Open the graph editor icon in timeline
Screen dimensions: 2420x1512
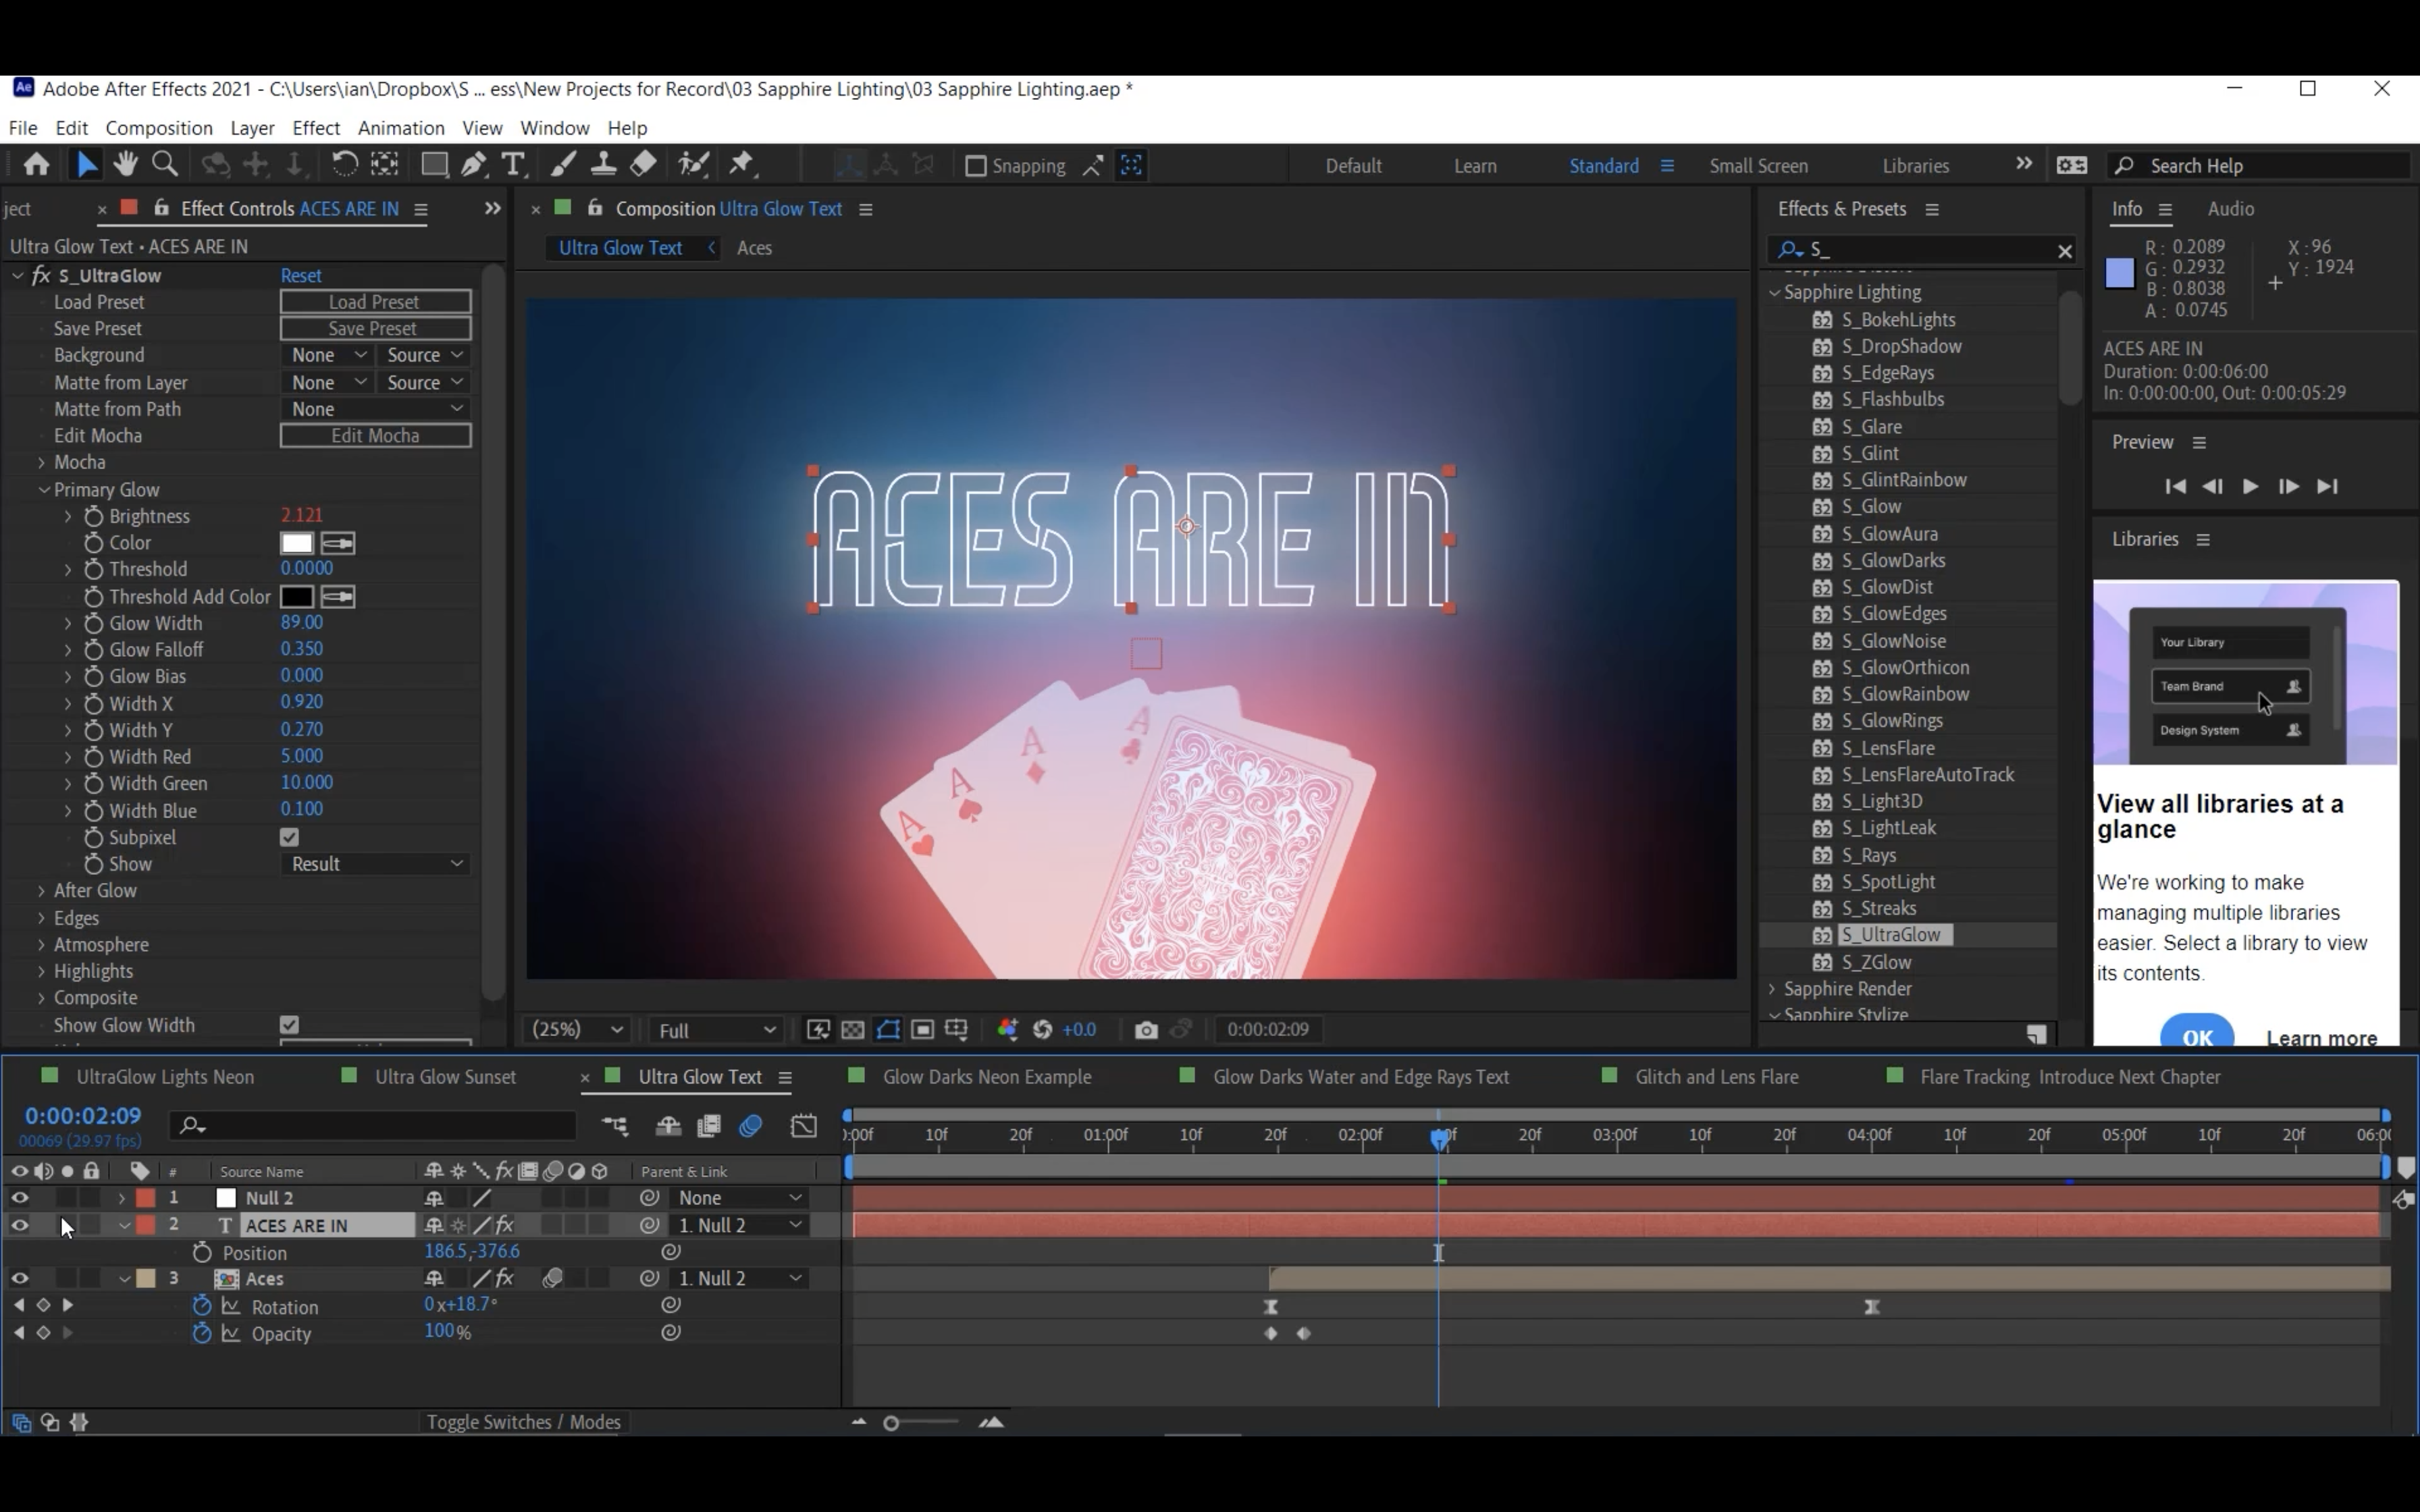click(x=804, y=1127)
